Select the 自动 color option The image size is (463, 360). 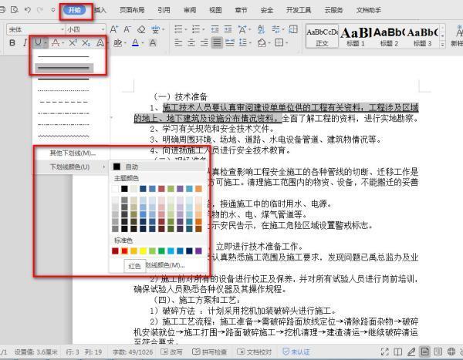click(x=131, y=167)
